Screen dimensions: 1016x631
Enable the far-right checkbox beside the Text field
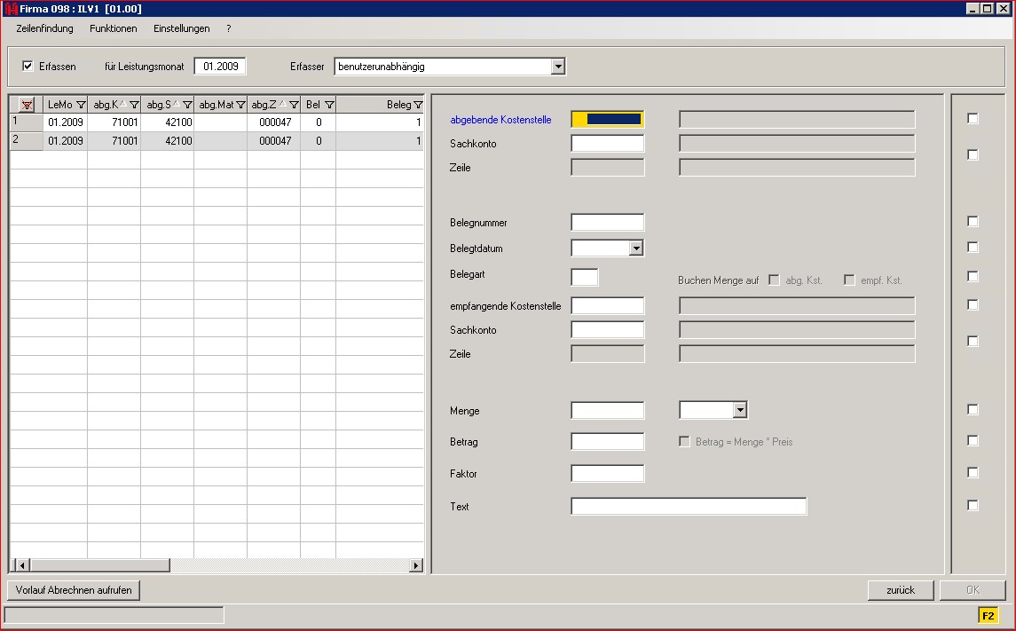coord(973,506)
